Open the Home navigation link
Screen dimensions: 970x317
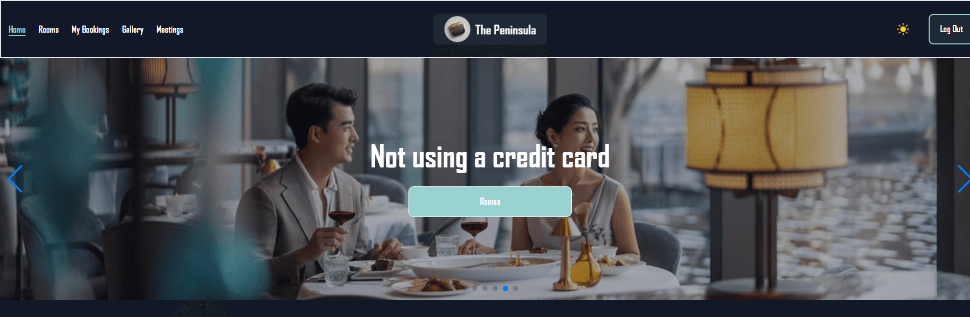click(x=17, y=30)
